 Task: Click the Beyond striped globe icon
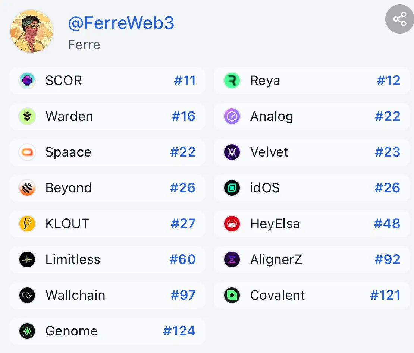[x=27, y=188]
